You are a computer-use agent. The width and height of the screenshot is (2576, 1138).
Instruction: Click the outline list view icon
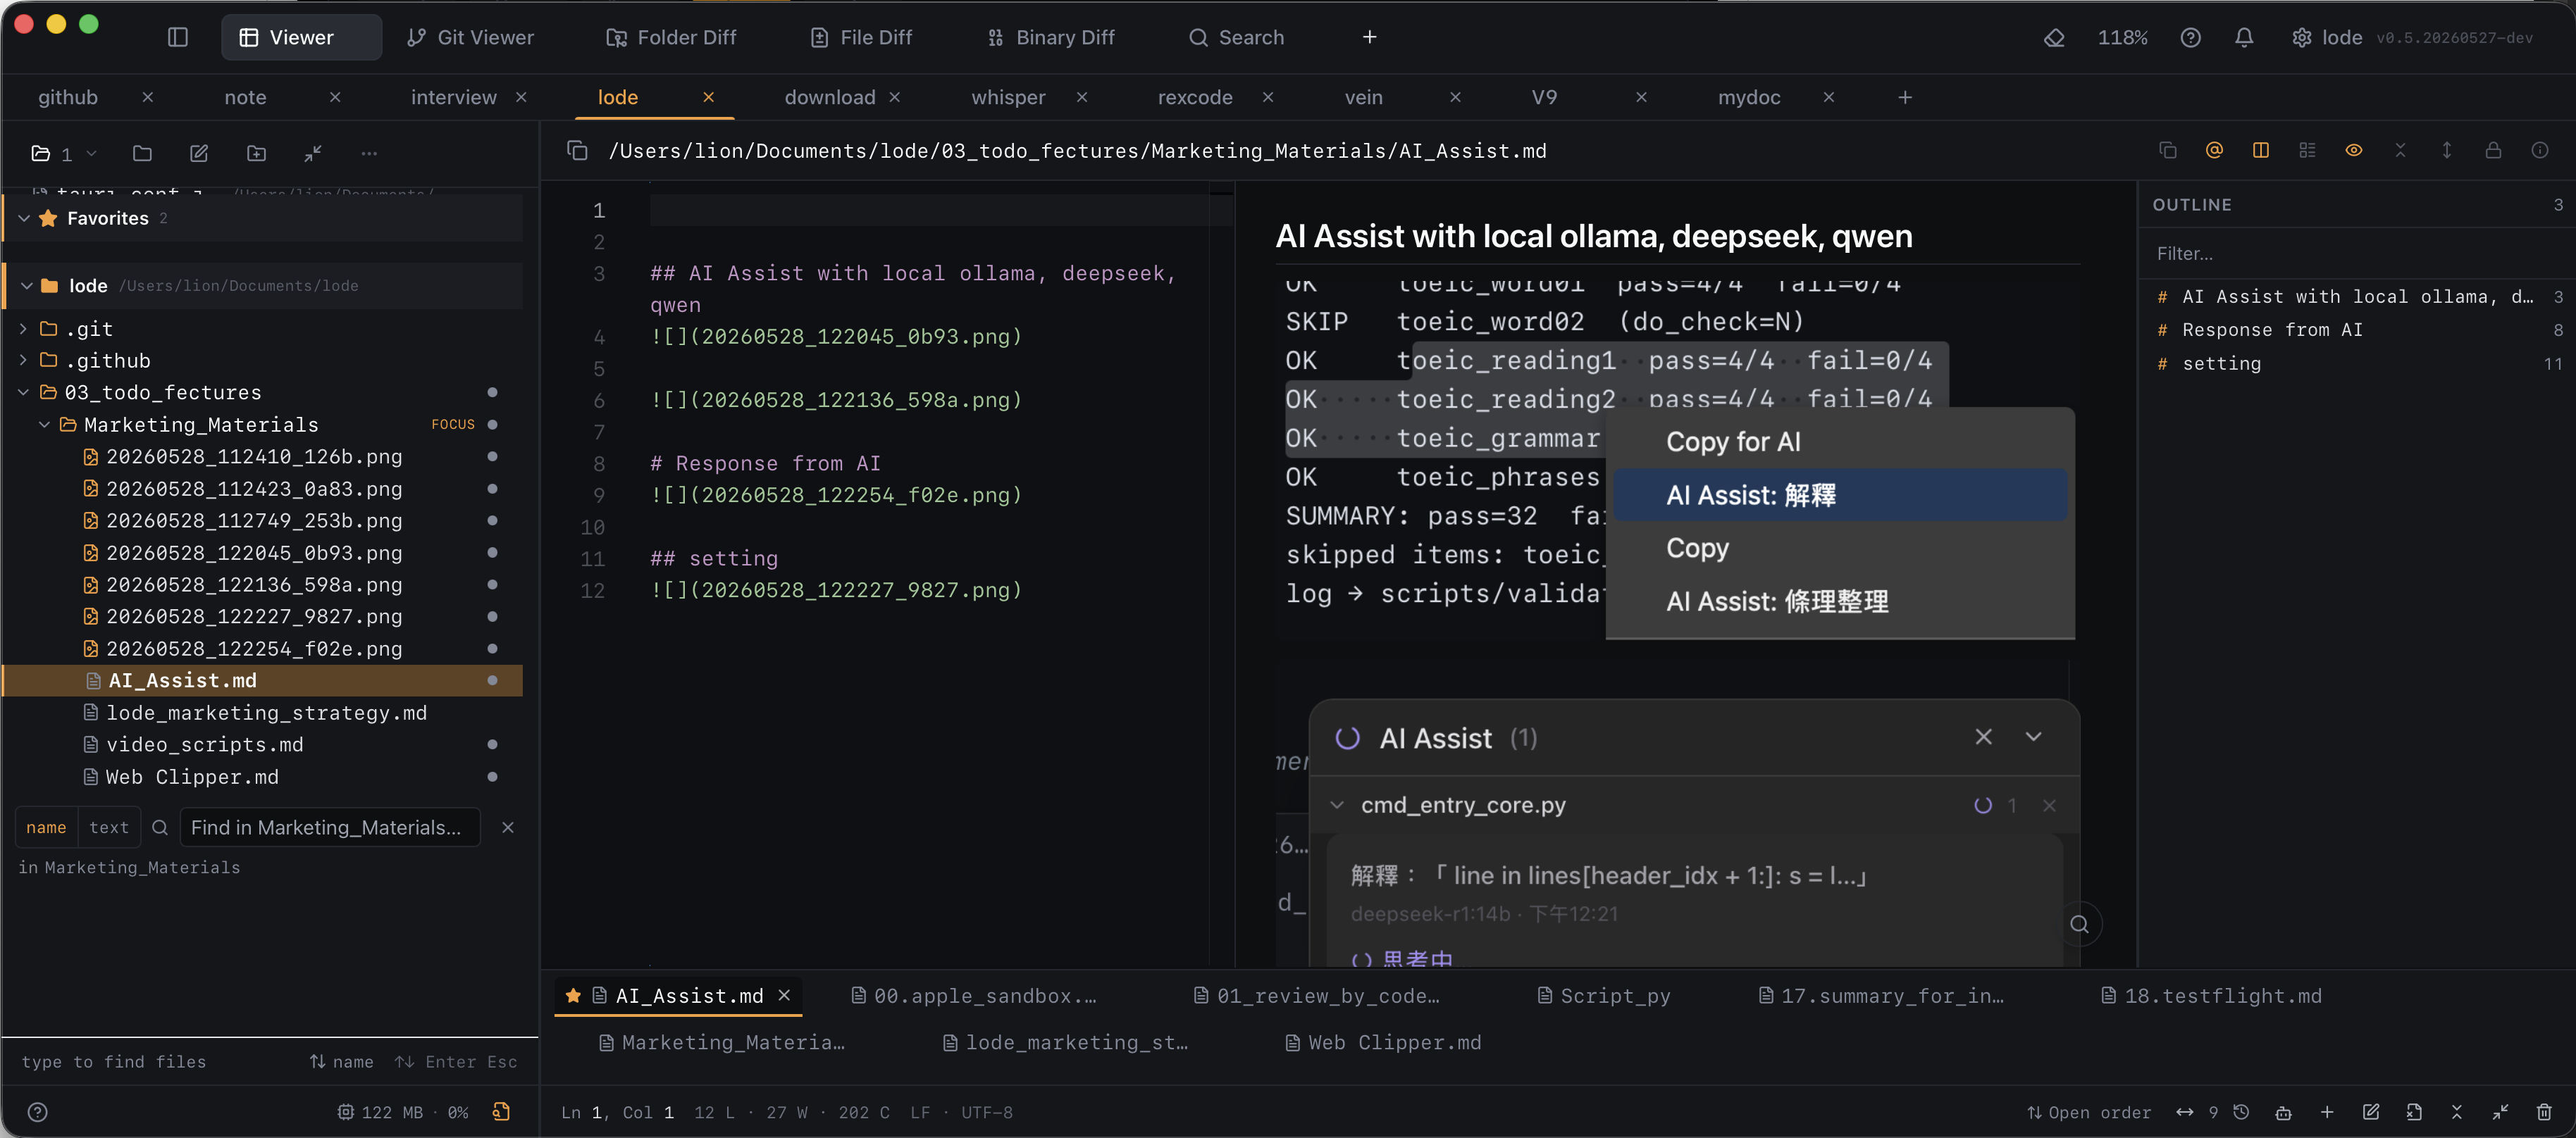pyautogui.click(x=2307, y=150)
